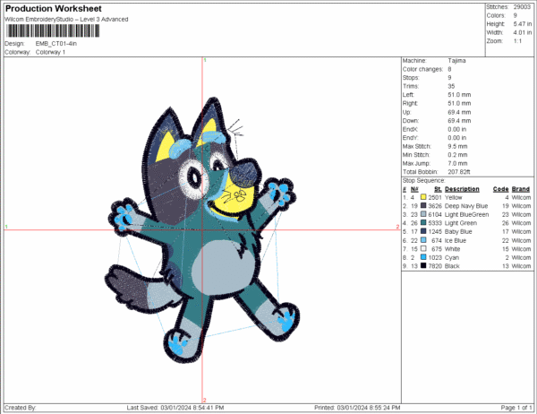Click the stitch count 7820

(x=435, y=266)
